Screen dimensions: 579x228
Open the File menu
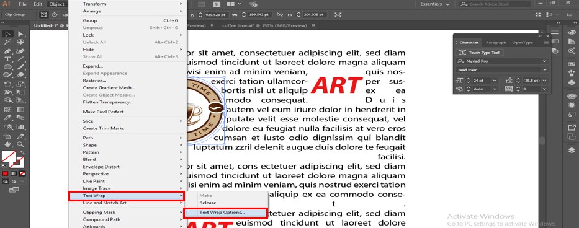click(22, 4)
